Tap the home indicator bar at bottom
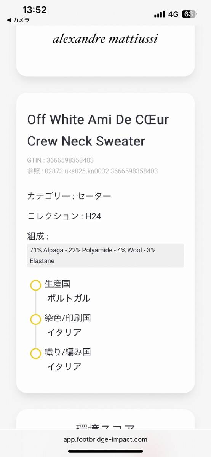The height and width of the screenshot is (457, 211). pos(105,451)
